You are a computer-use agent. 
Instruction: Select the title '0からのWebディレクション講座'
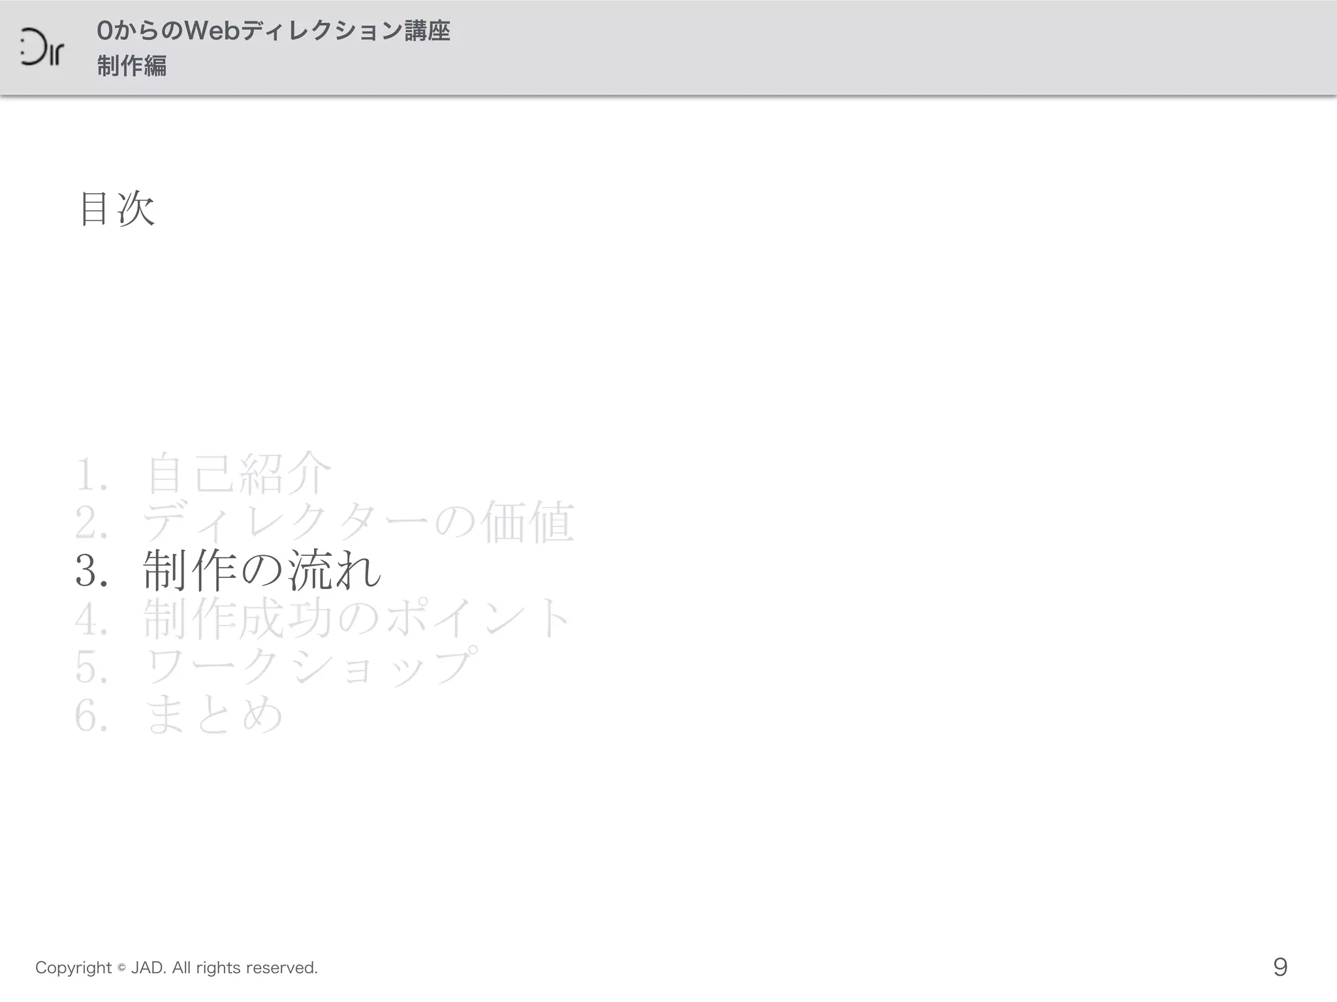[273, 31]
